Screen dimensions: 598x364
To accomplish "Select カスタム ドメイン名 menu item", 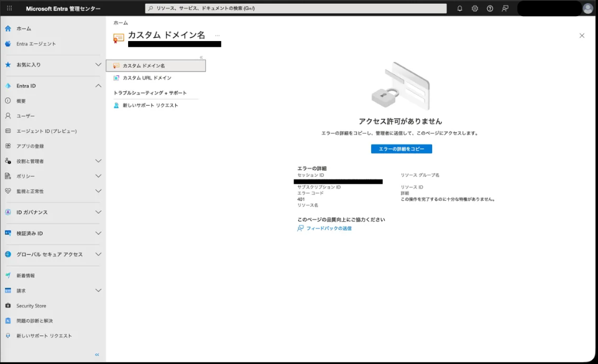I will tap(155, 66).
